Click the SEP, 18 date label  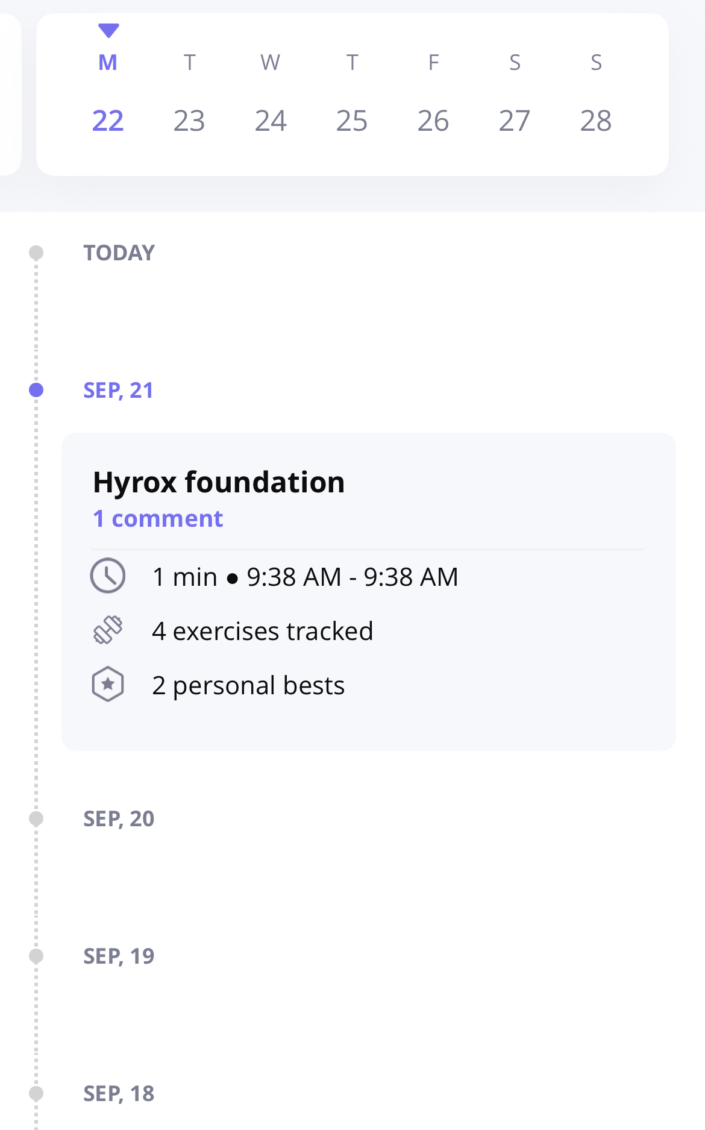(x=119, y=1093)
